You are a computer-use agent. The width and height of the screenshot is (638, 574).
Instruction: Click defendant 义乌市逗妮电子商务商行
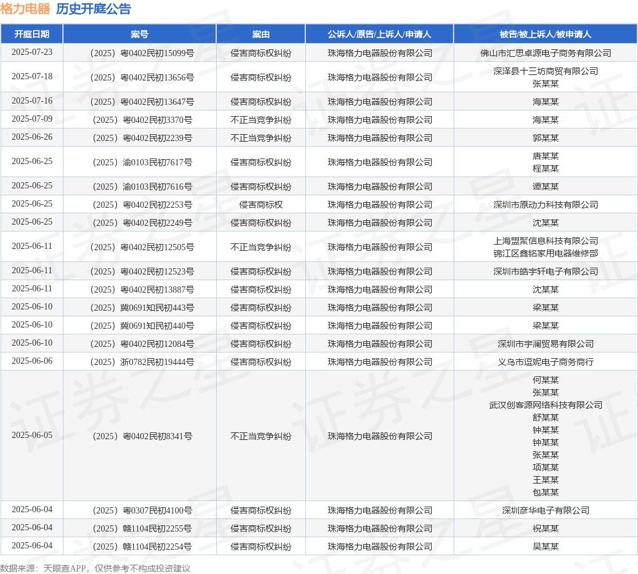(x=546, y=362)
